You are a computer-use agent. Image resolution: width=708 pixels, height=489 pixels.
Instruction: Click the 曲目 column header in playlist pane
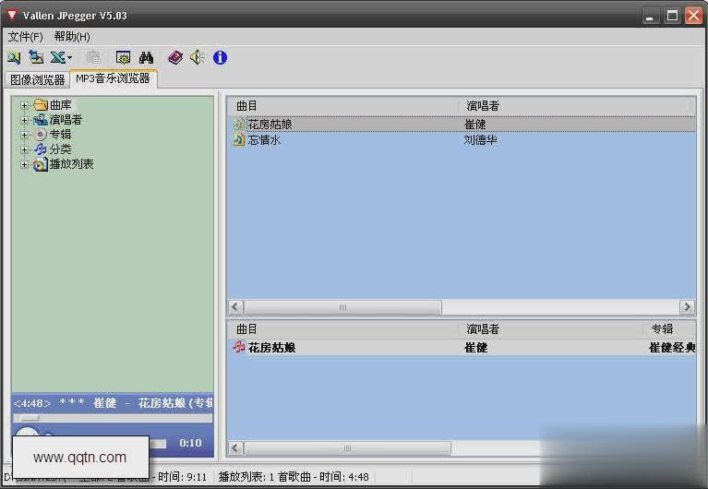[x=342, y=329]
